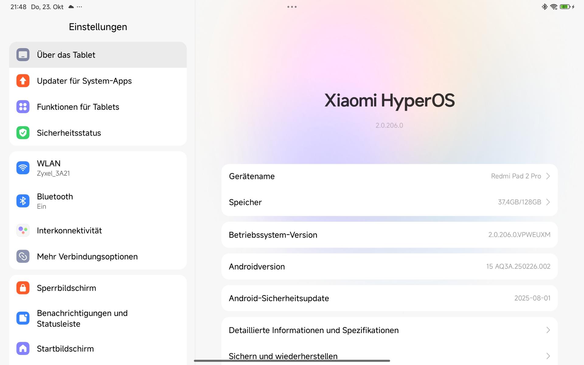
Task: Tap the three-dot window handle at top
Action: (292, 7)
